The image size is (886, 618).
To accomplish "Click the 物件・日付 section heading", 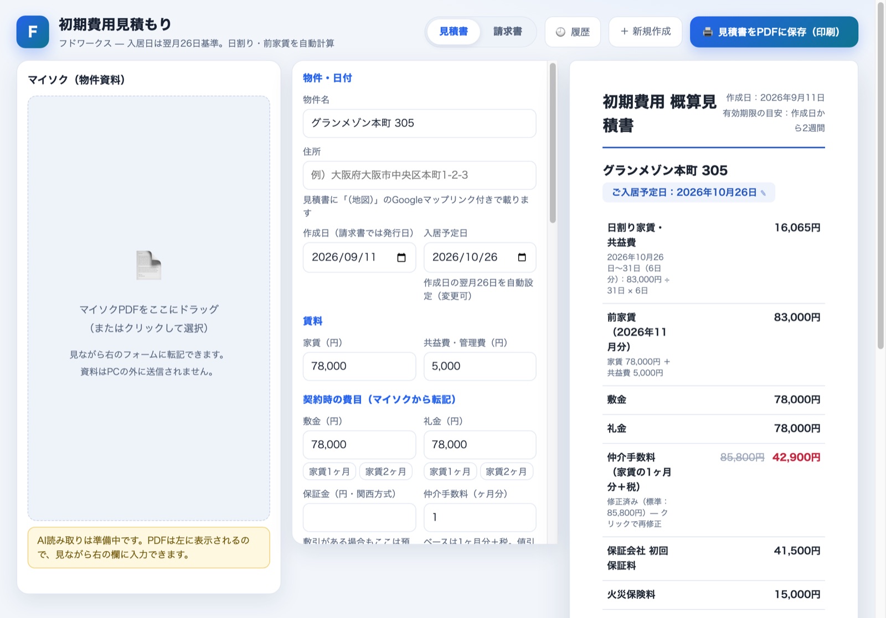I will click(327, 78).
